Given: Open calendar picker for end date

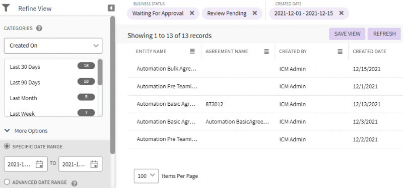Looking at the screenshot, I should (x=94, y=164).
